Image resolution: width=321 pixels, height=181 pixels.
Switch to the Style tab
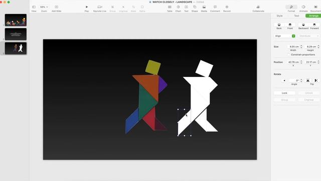[x=279, y=16]
